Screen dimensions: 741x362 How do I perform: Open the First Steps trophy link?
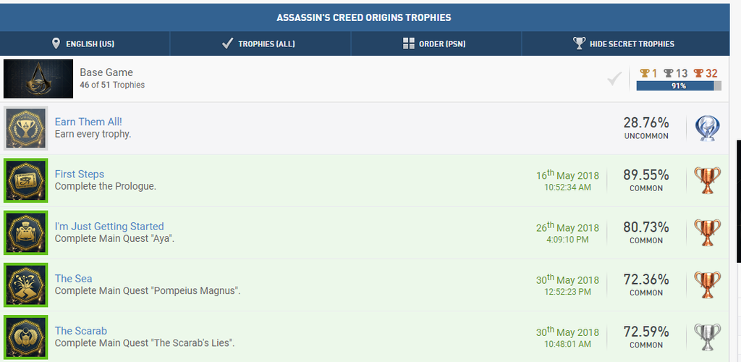80,174
